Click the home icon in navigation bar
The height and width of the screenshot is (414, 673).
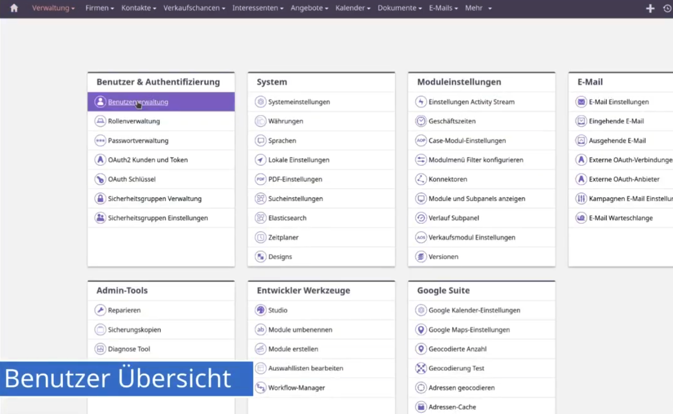(14, 8)
